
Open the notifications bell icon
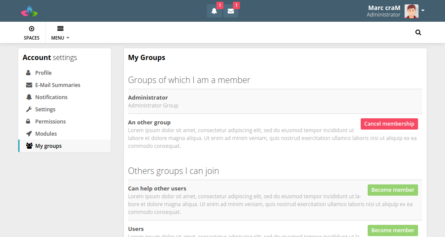tap(214, 11)
